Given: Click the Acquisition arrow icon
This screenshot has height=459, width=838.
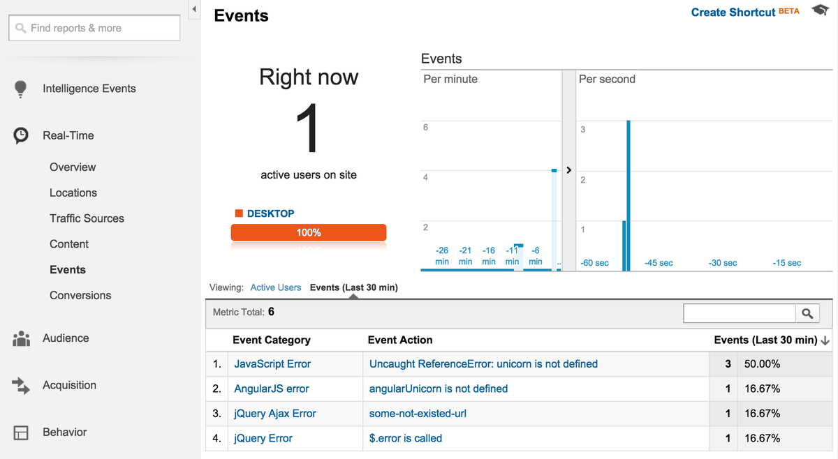Looking at the screenshot, I should [20, 384].
